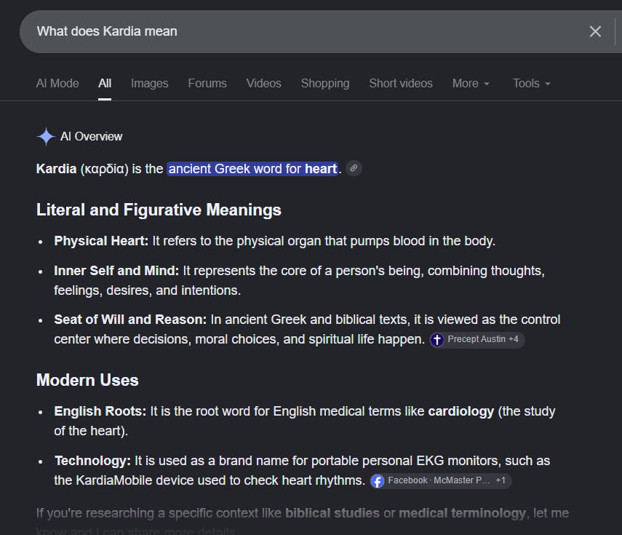Click the Facebook source icon
The width and height of the screenshot is (622, 535).
click(x=378, y=481)
